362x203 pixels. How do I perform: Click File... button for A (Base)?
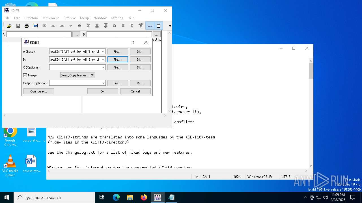click(117, 52)
